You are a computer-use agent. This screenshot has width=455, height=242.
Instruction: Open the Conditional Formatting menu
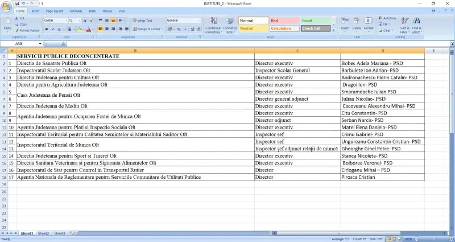point(213,25)
